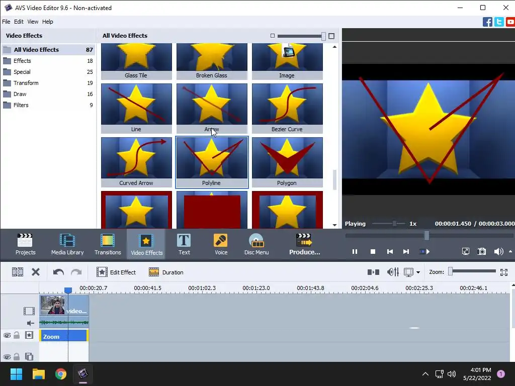Click the storyboard/timeline switch icon
515x386 pixels.
point(373,272)
